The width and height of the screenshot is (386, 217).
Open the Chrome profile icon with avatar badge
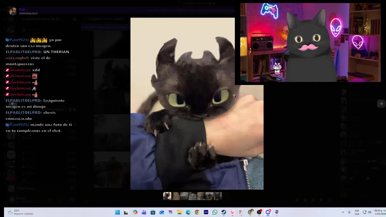point(250,212)
